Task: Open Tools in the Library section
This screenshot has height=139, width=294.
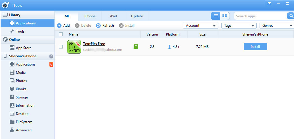Action: 27,31
